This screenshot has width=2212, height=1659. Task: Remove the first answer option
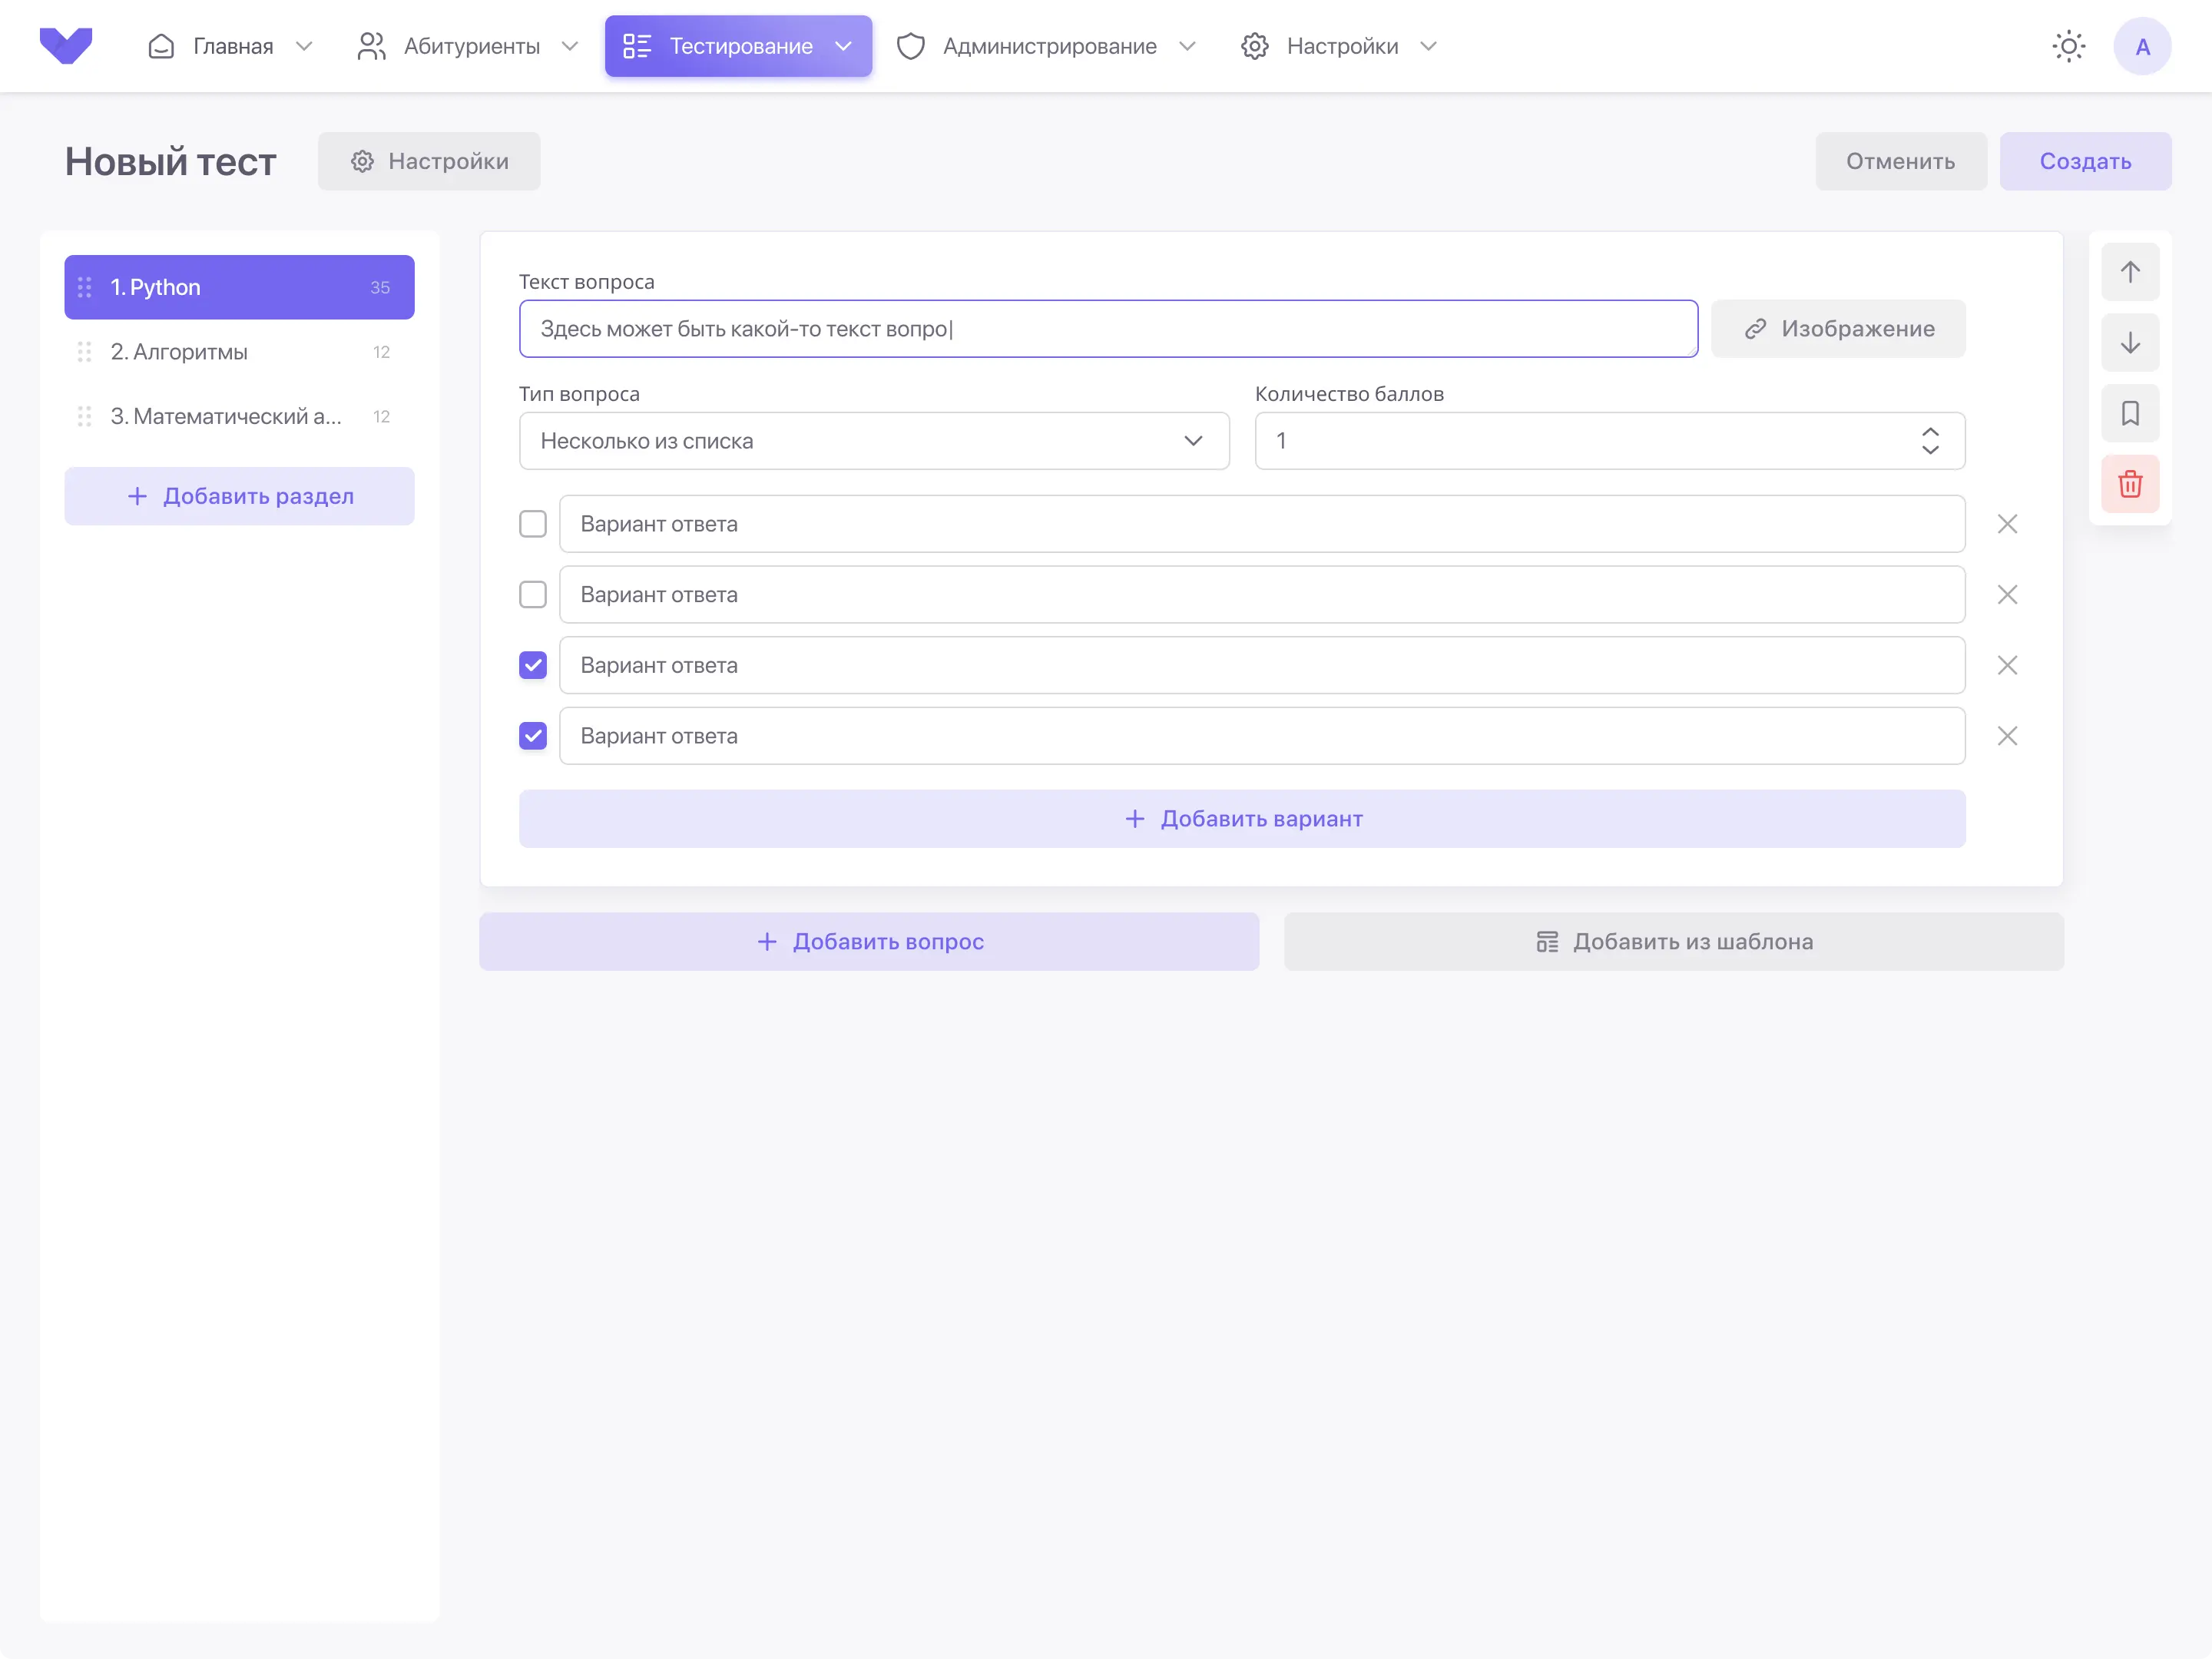pos(2007,524)
